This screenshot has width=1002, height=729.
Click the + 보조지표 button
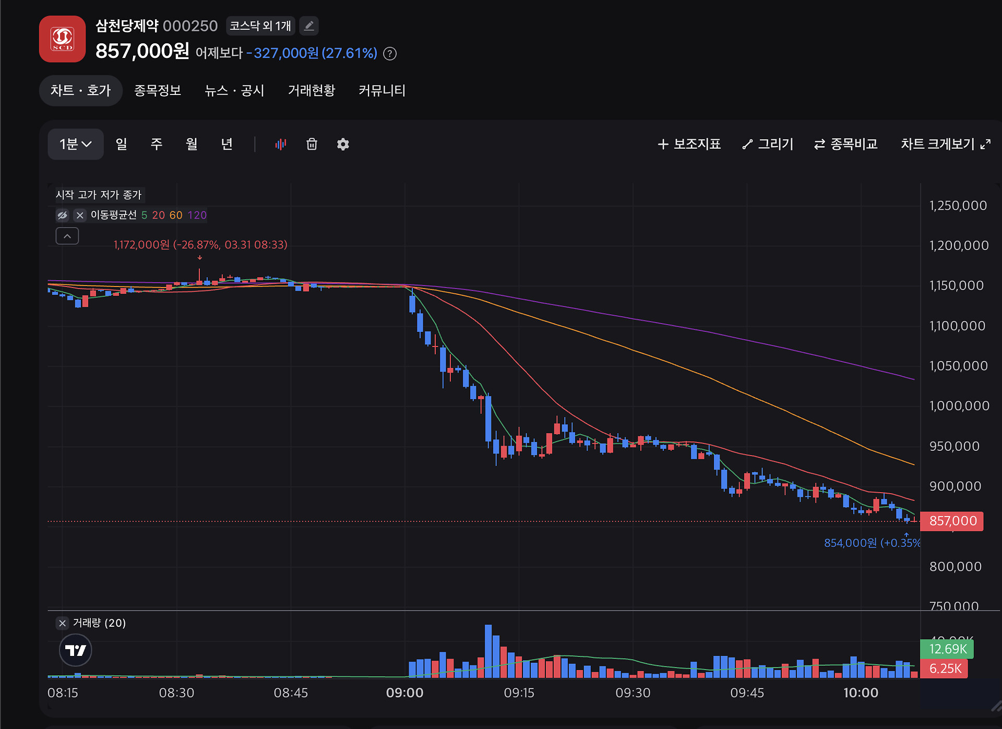(x=689, y=145)
